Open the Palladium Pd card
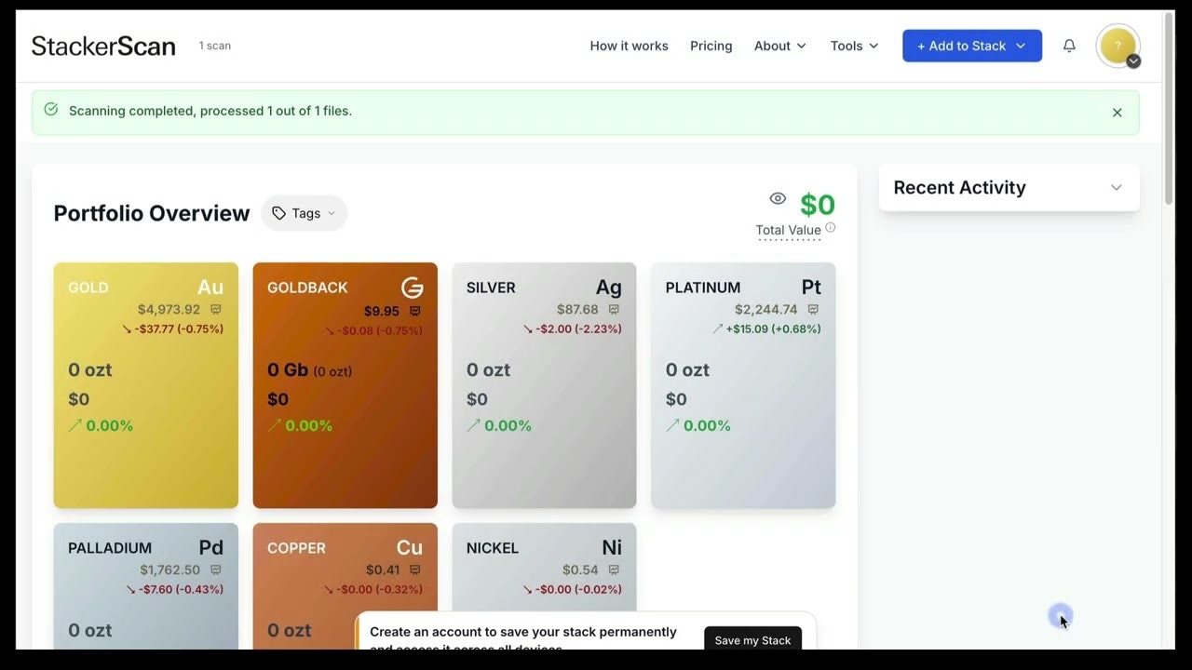1192x670 pixels. coord(146,586)
